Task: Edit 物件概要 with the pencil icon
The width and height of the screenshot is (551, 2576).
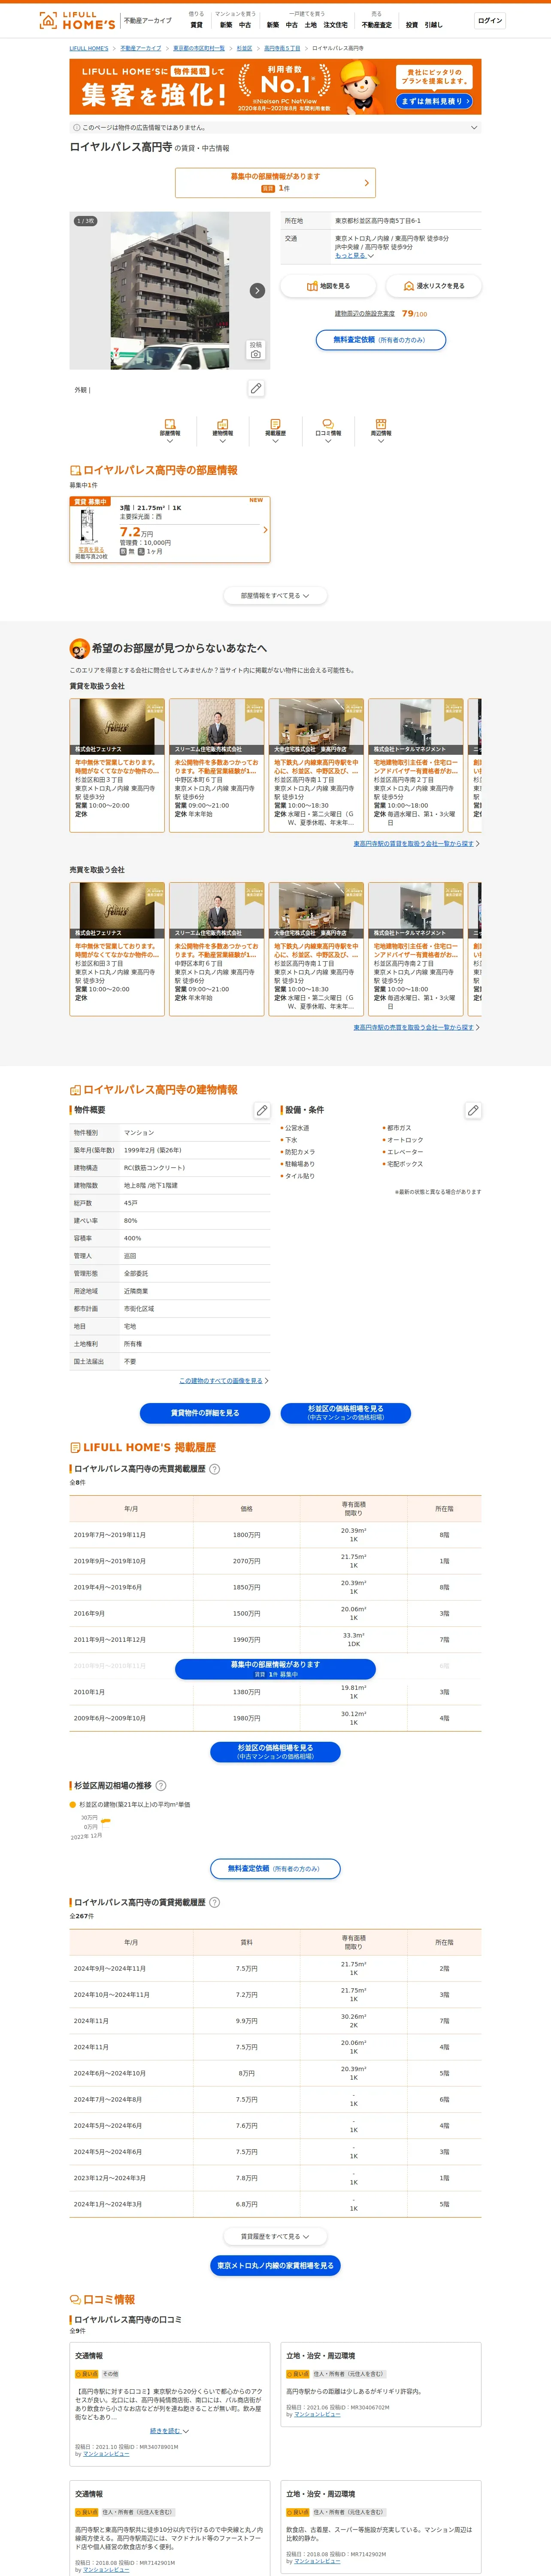Action: [262, 1110]
